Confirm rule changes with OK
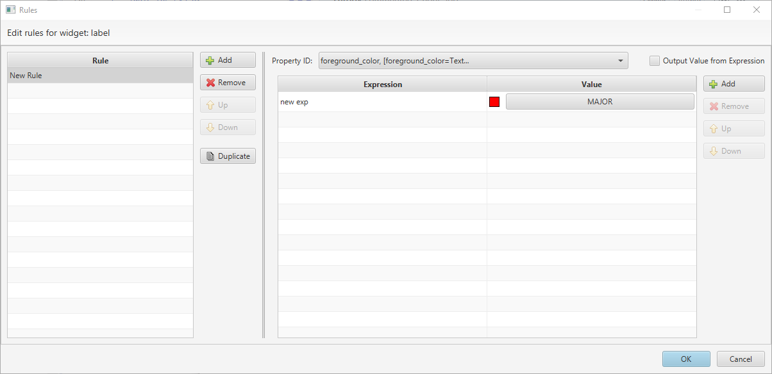This screenshot has width=772, height=374. 686,359
